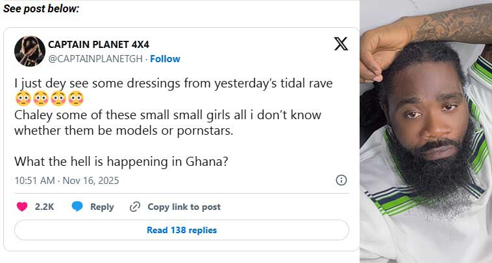Image resolution: width=492 pixels, height=263 pixels.
Task: Click the CAPTAIN PLANET 4X4 display name
Action: [x=99, y=45]
